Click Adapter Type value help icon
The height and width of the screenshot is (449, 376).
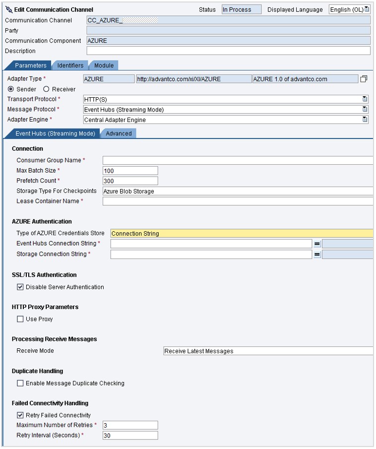pyautogui.click(x=364, y=79)
